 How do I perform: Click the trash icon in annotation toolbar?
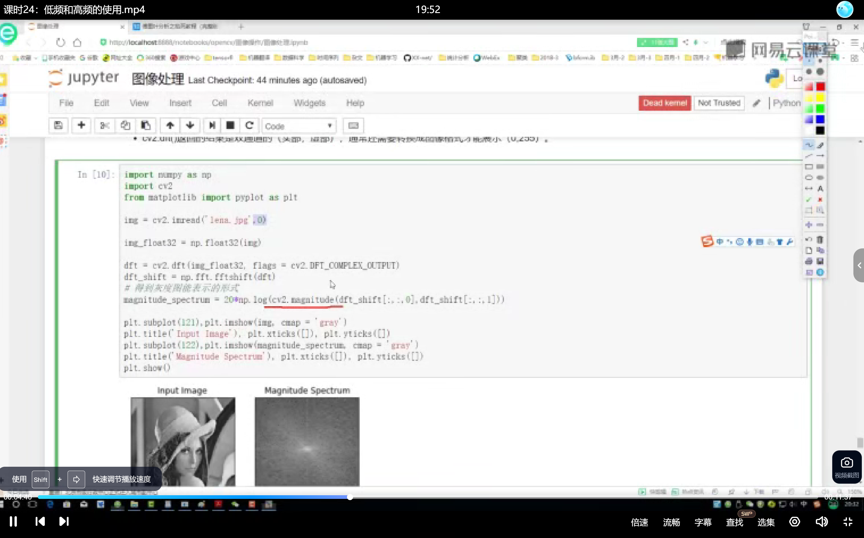coord(820,240)
